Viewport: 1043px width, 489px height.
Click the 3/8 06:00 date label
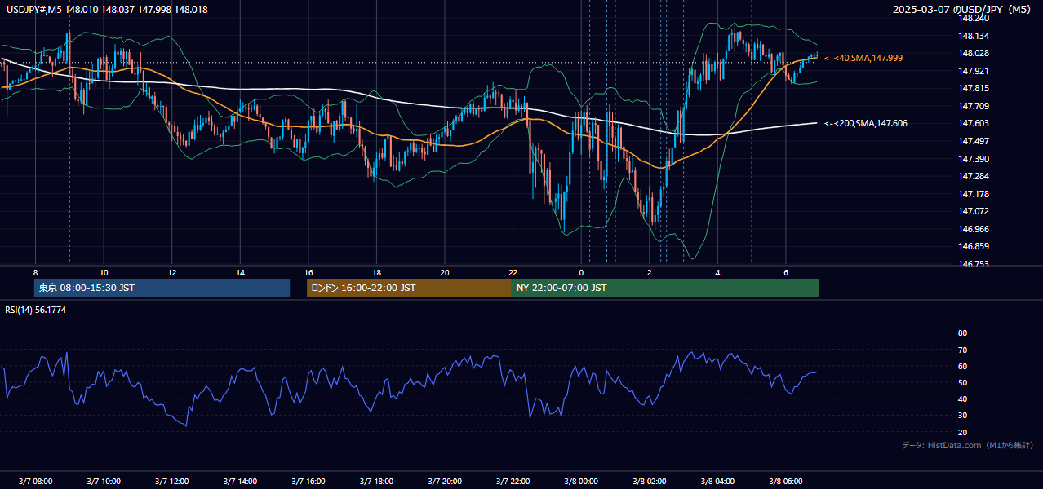tap(785, 482)
